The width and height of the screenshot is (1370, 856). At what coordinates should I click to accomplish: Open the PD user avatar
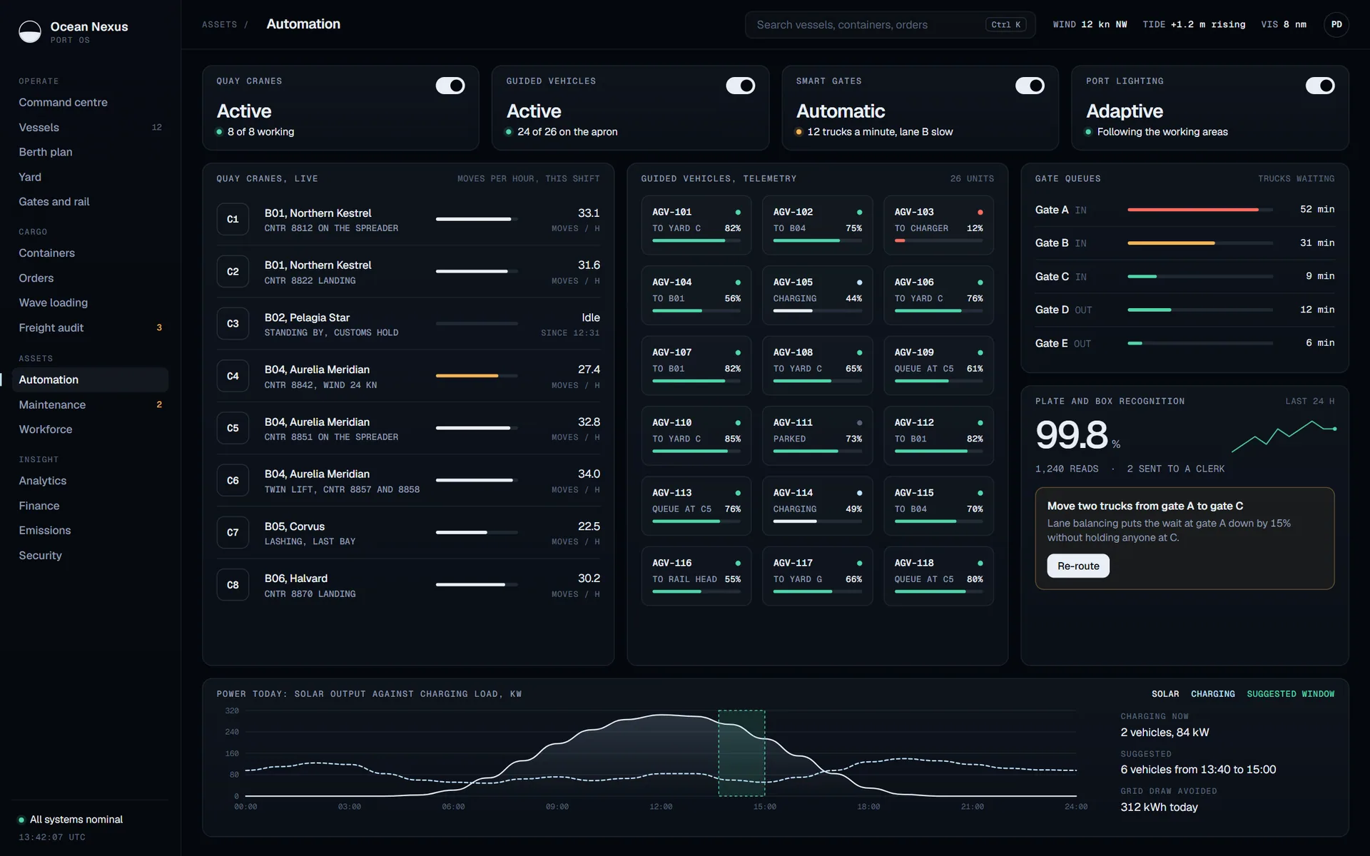1336,25
